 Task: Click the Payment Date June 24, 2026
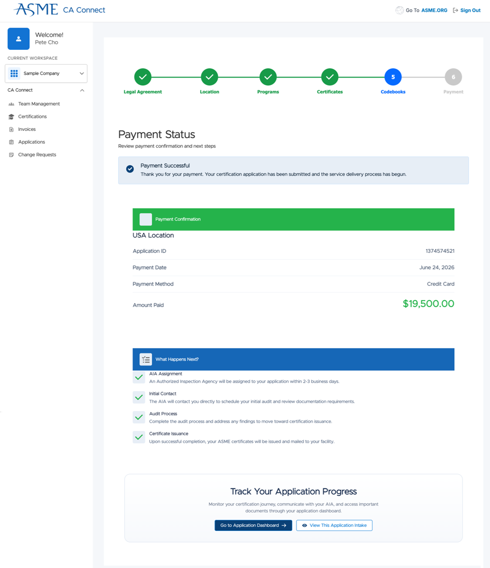pos(437,268)
